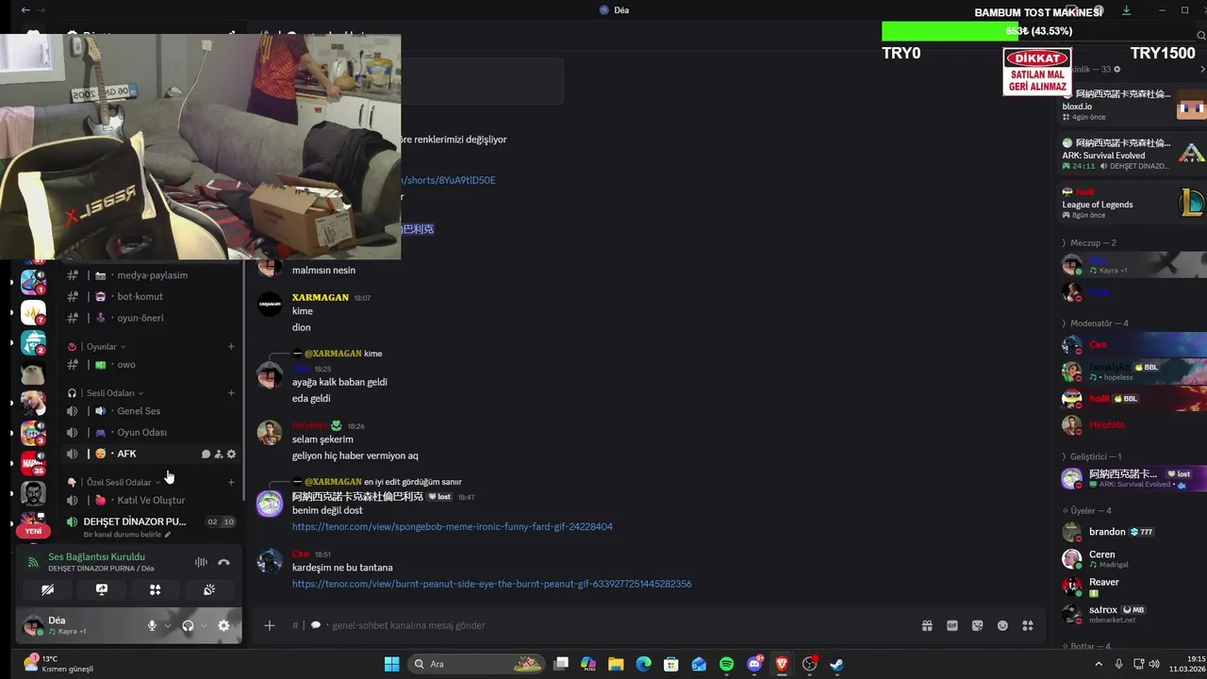Click the Brave browser taskbar icon
The image size is (1207, 679).
(x=782, y=664)
